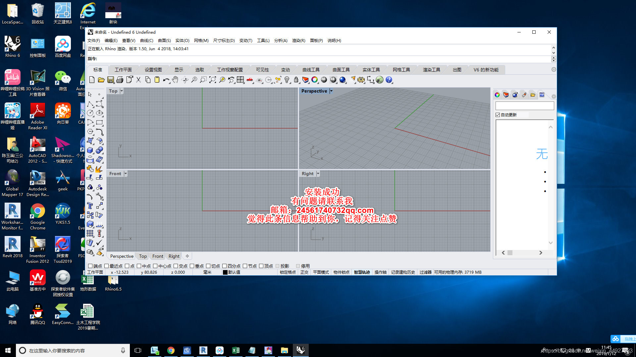
Task: Click the Print icon in toolbar
Action: [x=120, y=80]
